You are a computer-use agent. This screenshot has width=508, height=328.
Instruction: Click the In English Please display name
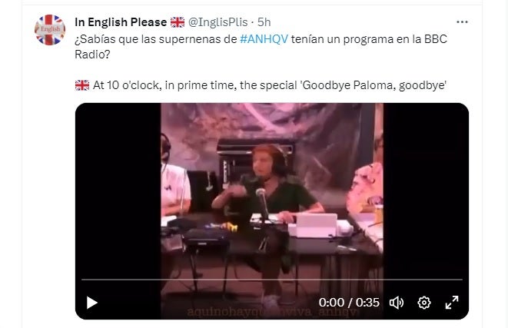pyautogui.click(x=121, y=22)
